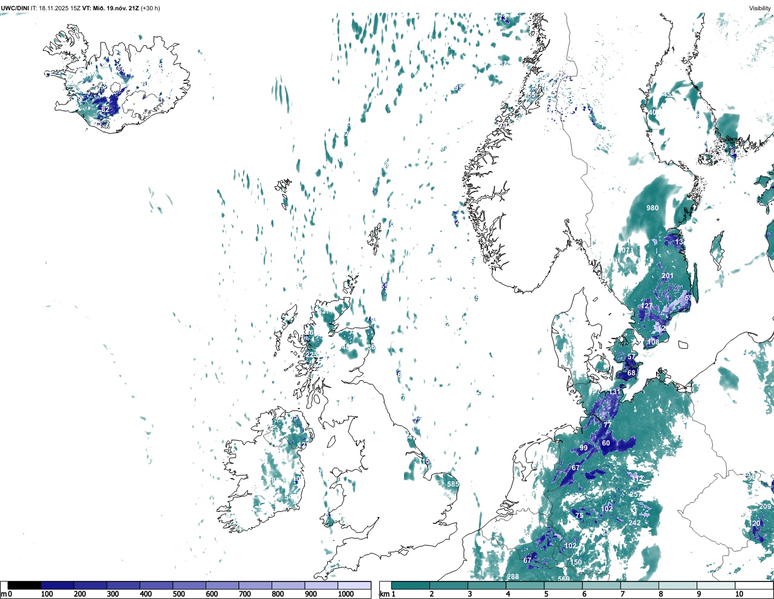774x599 pixels.
Task: Click the '209' value near right edge
Action: (x=766, y=507)
